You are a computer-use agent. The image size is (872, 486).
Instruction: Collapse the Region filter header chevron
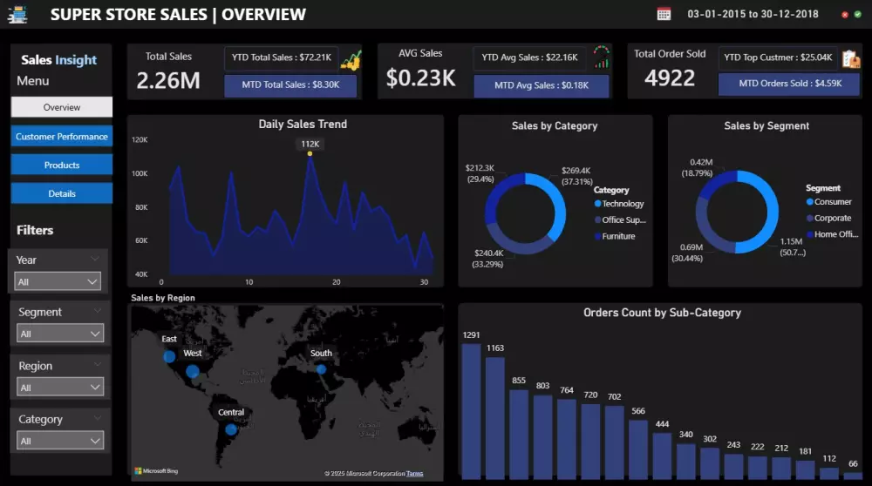pyautogui.click(x=98, y=364)
